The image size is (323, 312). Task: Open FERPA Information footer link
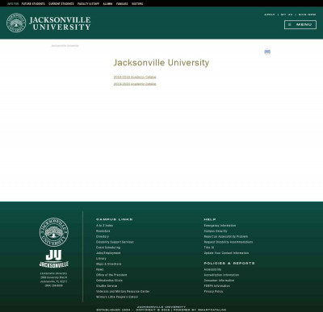(x=217, y=286)
